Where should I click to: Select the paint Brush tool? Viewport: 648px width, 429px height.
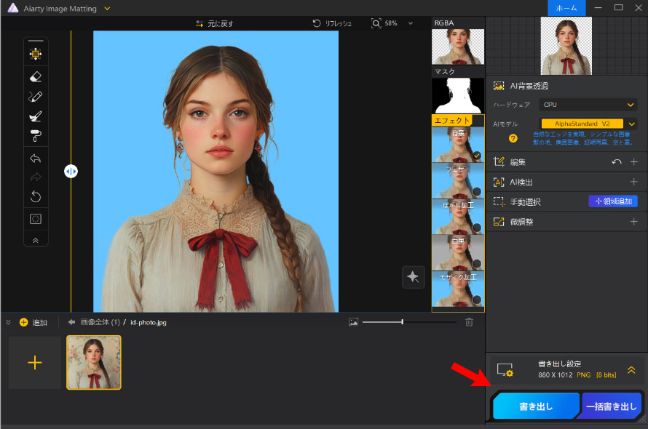coord(36,116)
